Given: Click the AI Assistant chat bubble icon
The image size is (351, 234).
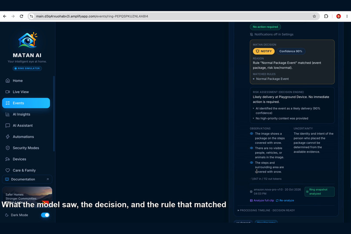Looking at the screenshot, I should [x=7, y=125].
